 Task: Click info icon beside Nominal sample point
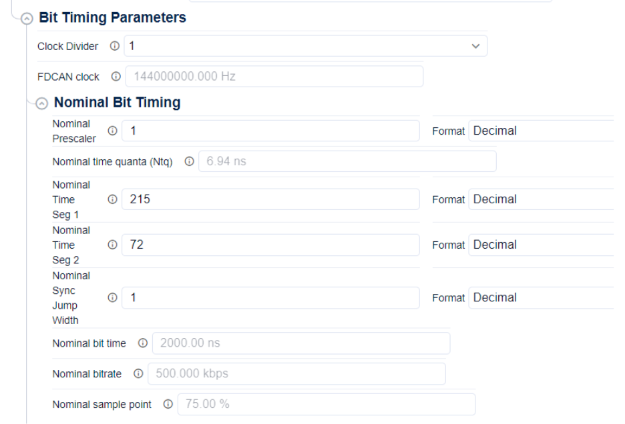168,405
